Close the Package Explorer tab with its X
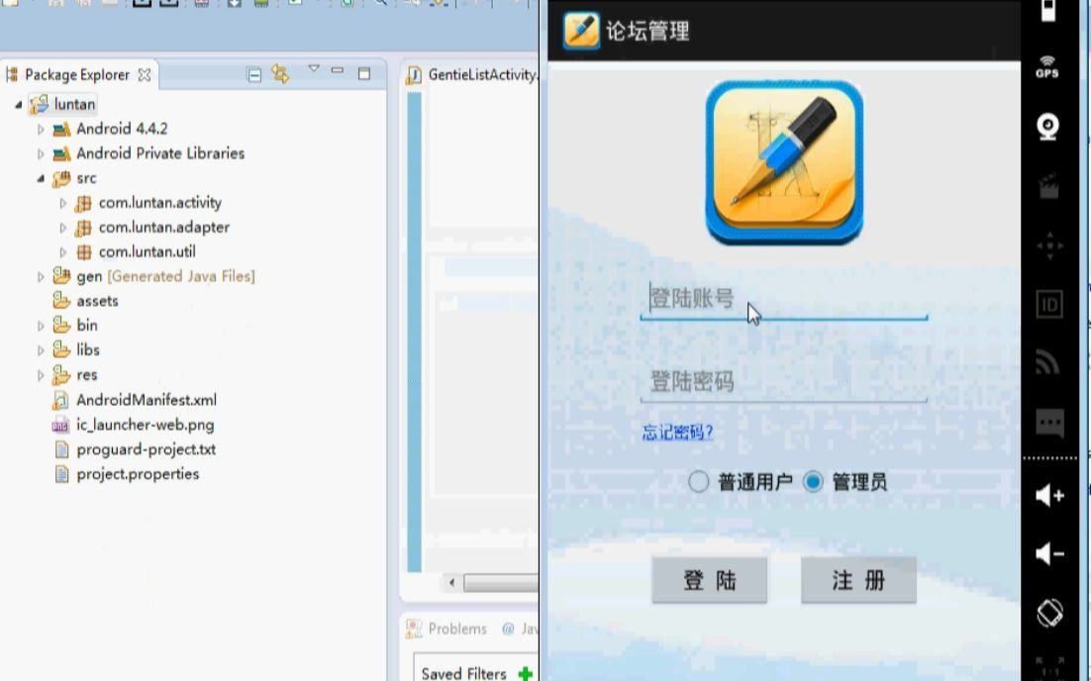Viewport: 1091px width, 681px height. (144, 74)
